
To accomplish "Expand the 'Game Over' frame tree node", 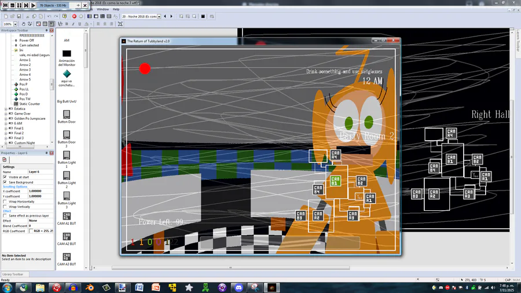I will (x=6, y=113).
